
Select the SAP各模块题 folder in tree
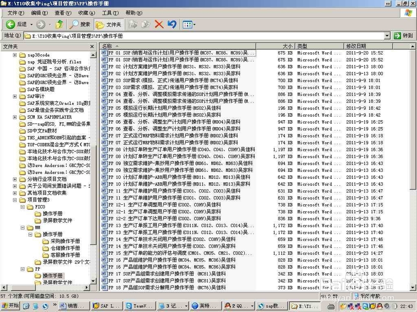click(41, 89)
